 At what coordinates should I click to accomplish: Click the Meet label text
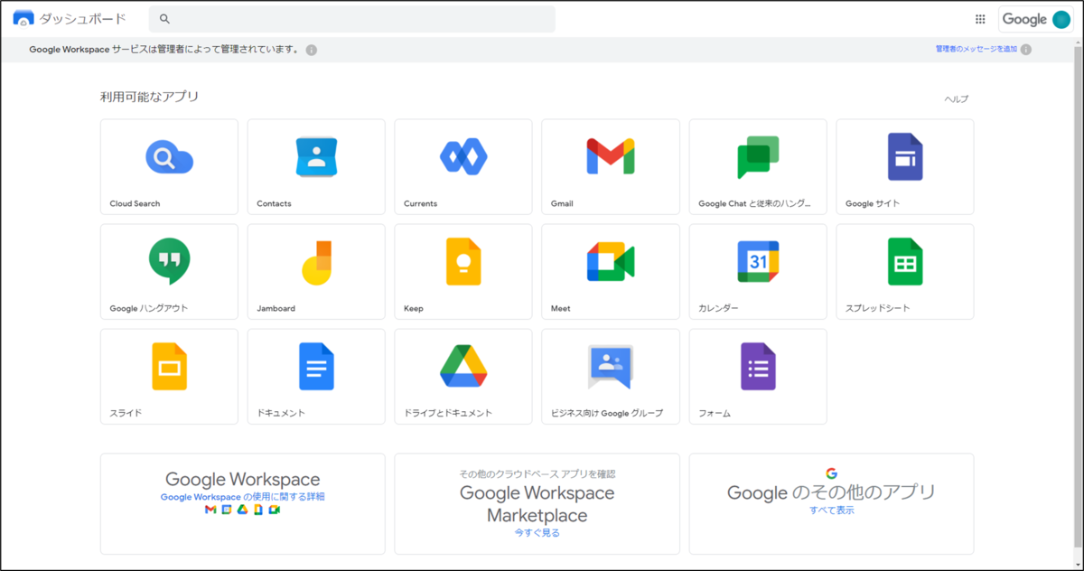click(560, 308)
